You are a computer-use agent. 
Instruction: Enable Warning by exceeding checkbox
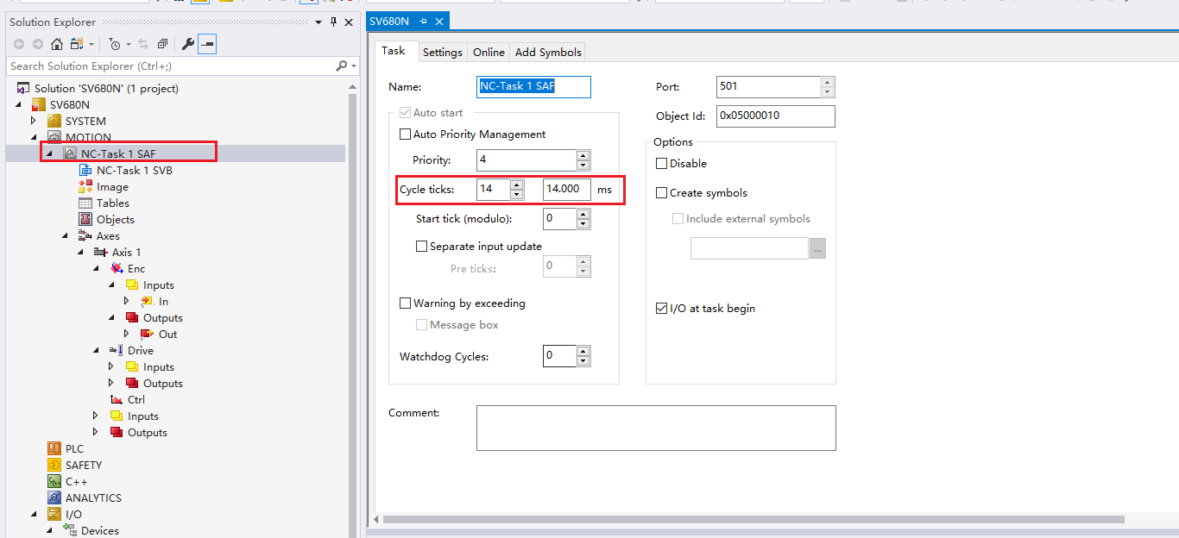coord(405,303)
